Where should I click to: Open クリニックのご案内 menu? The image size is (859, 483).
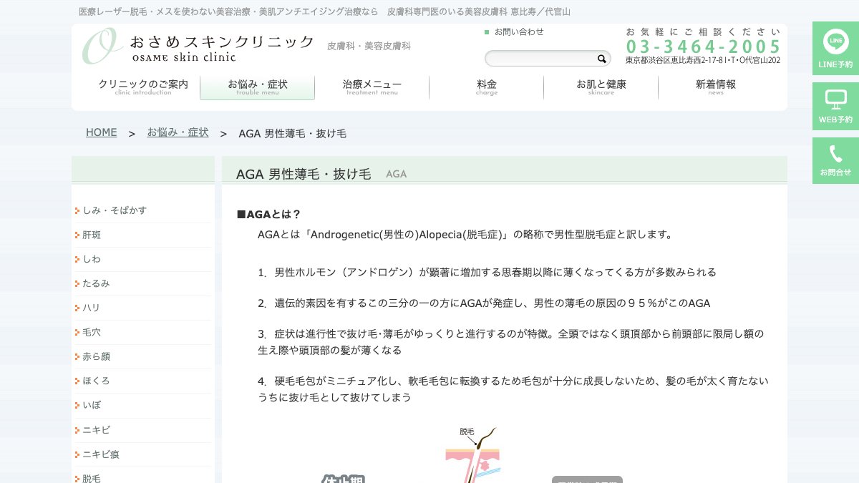[143, 87]
